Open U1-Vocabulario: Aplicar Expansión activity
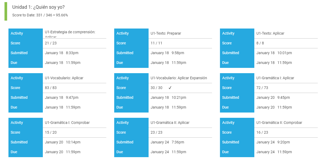The height and width of the screenshot is (159, 322). (179, 78)
